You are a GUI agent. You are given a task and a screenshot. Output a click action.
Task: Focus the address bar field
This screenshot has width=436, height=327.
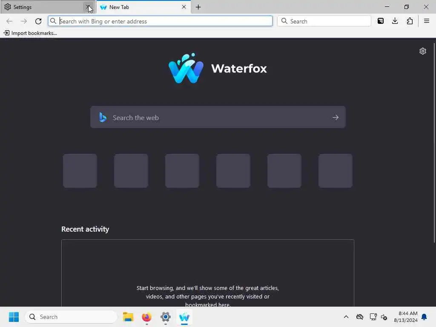[160, 21]
